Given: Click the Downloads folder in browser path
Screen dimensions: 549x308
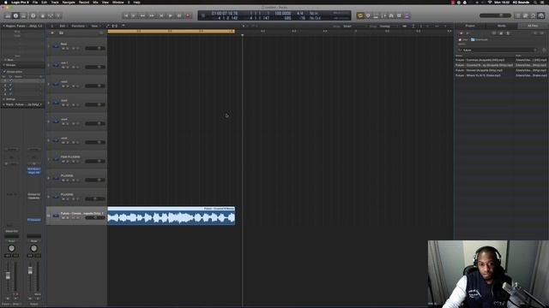Looking at the screenshot, I should 480,39.
